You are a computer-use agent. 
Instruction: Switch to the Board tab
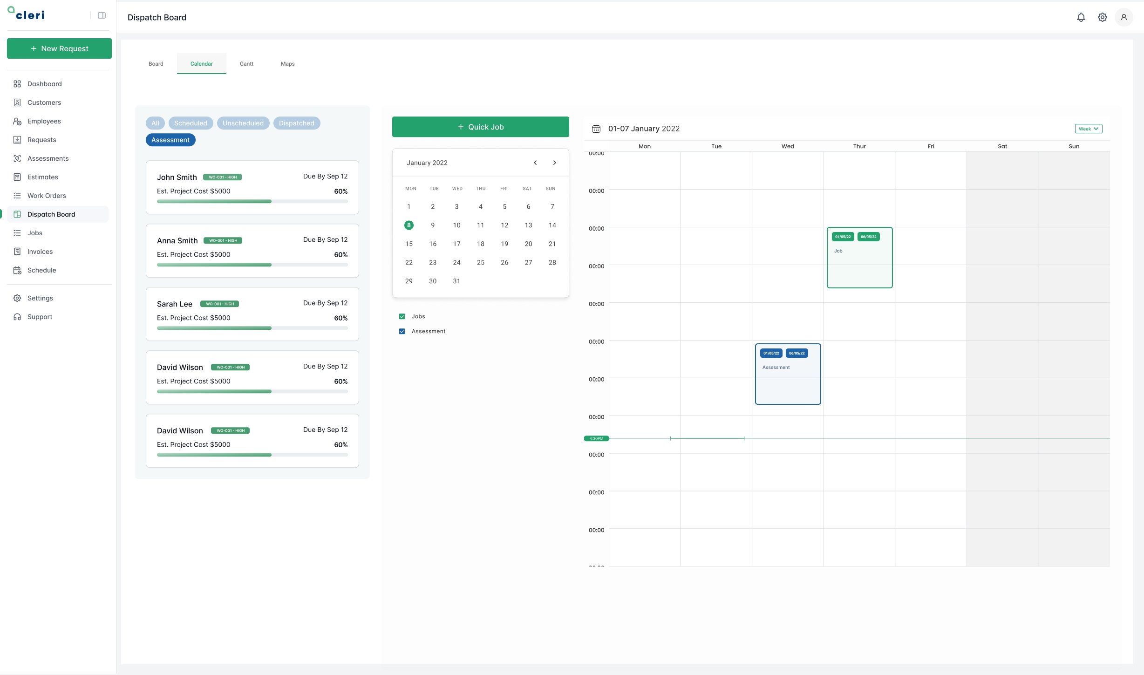click(156, 64)
